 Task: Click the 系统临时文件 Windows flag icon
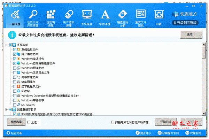pyautogui.click(x=18, y=49)
